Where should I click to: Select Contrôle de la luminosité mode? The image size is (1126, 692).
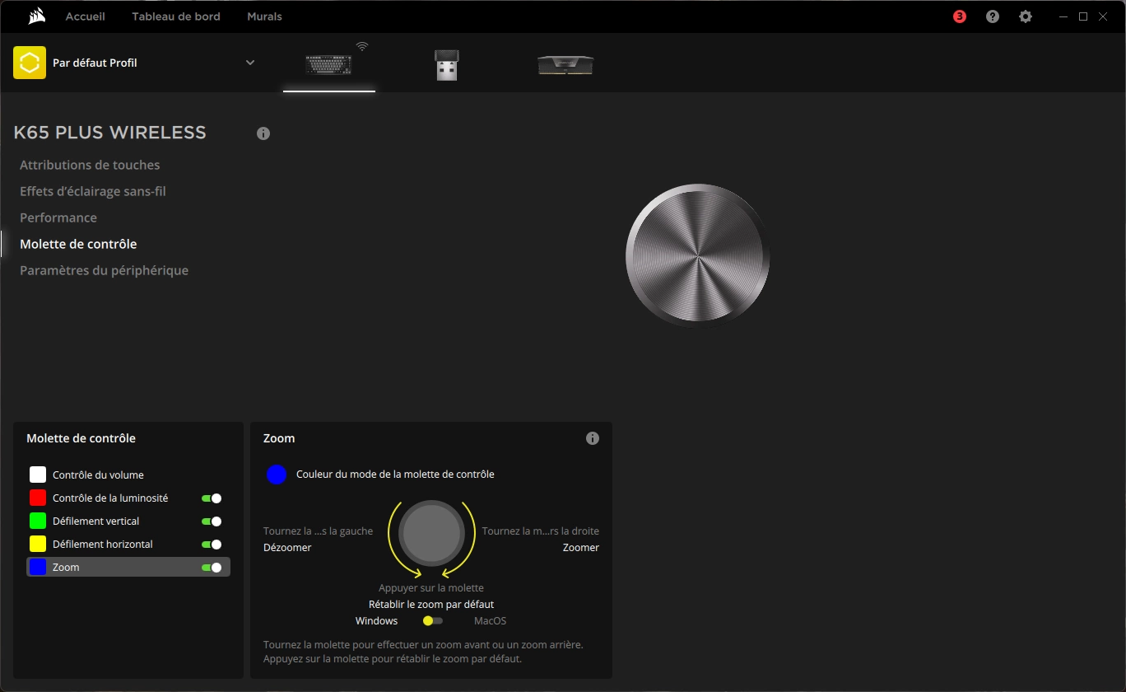point(110,498)
